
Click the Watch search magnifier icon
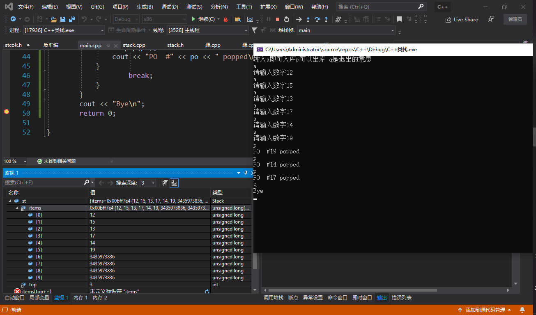(x=87, y=183)
